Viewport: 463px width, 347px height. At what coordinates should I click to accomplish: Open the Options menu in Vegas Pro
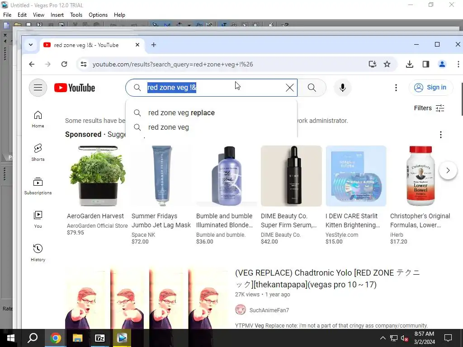click(x=98, y=15)
